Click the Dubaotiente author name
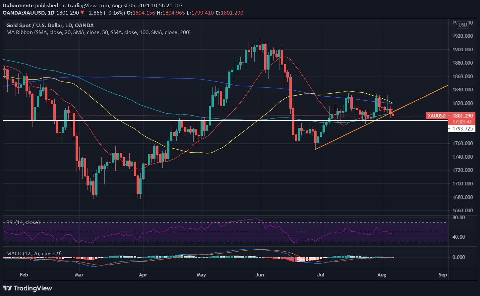Viewport: 480px width, 296px height. point(18,6)
